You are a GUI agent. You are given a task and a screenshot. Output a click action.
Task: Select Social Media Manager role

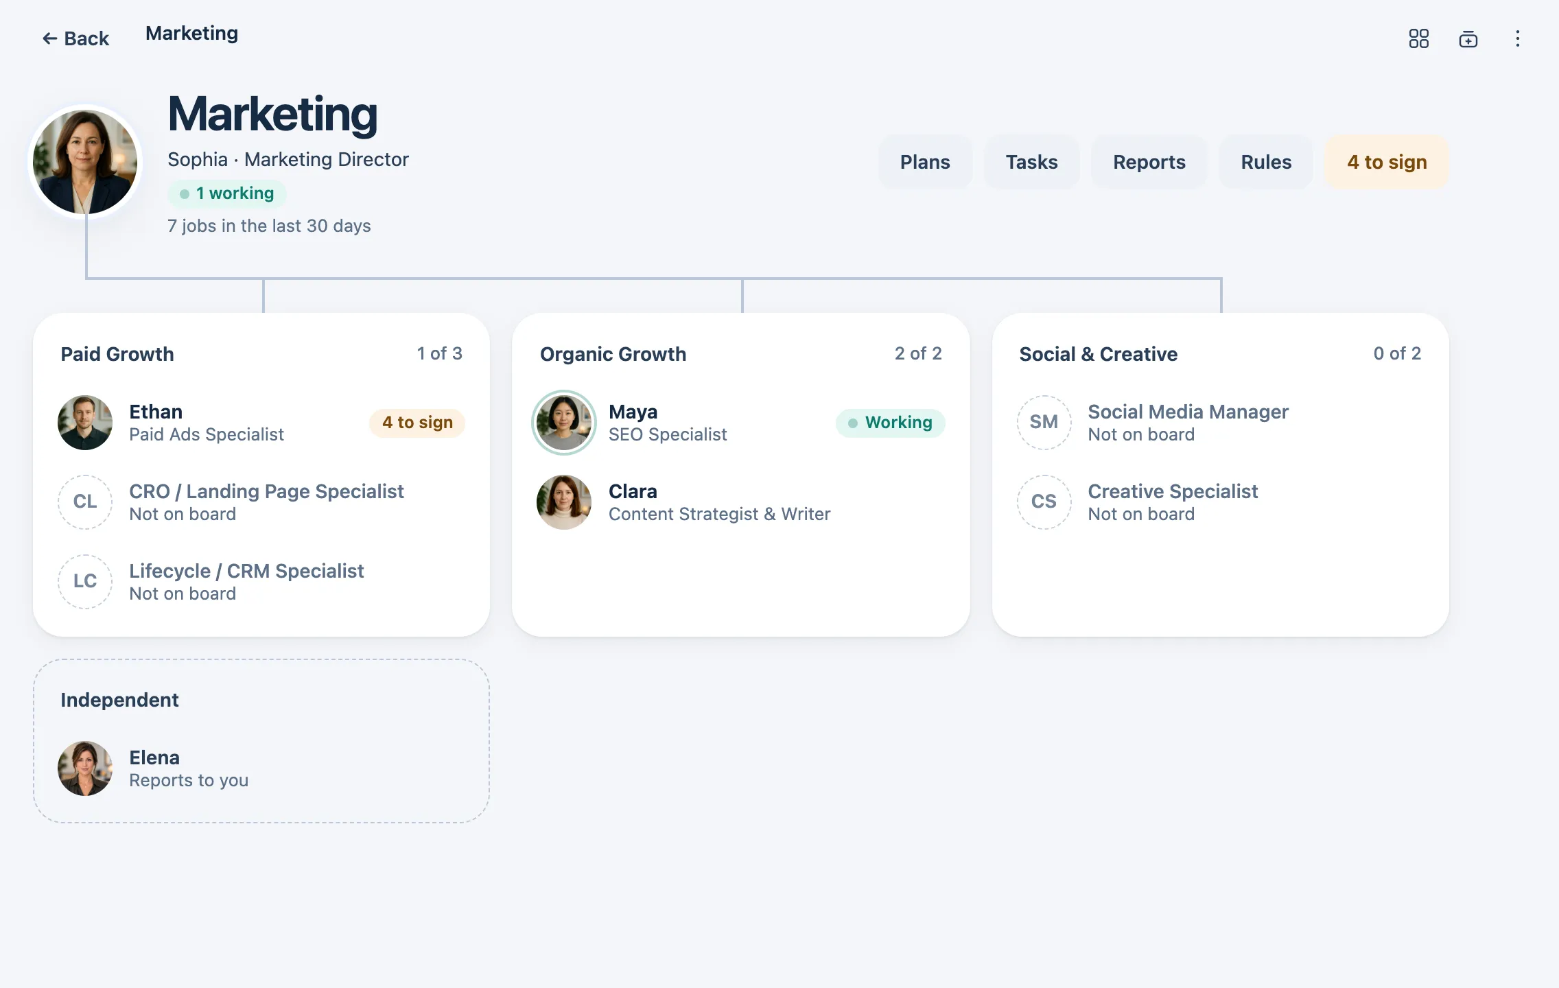point(1220,423)
